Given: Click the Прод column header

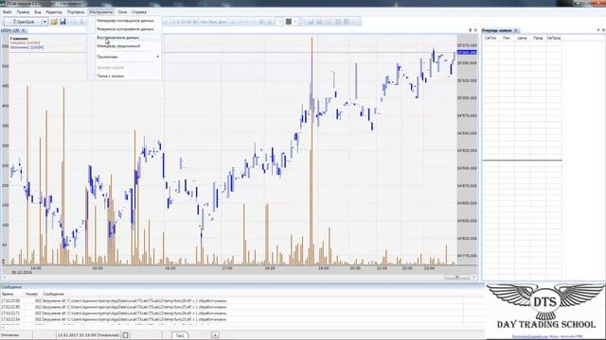Looking at the screenshot, I should pyautogui.click(x=538, y=38).
